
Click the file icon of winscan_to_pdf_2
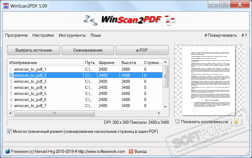(x=11, y=75)
